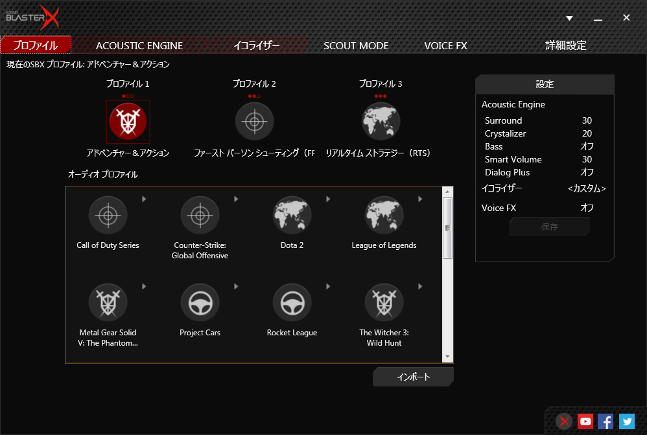Select the Profile 2 FPS crosshair icon
647x435 pixels.
(x=255, y=122)
